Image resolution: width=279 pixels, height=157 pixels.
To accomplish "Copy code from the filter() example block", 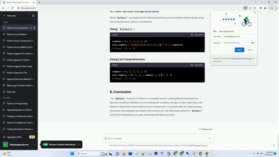I will coord(197,35).
